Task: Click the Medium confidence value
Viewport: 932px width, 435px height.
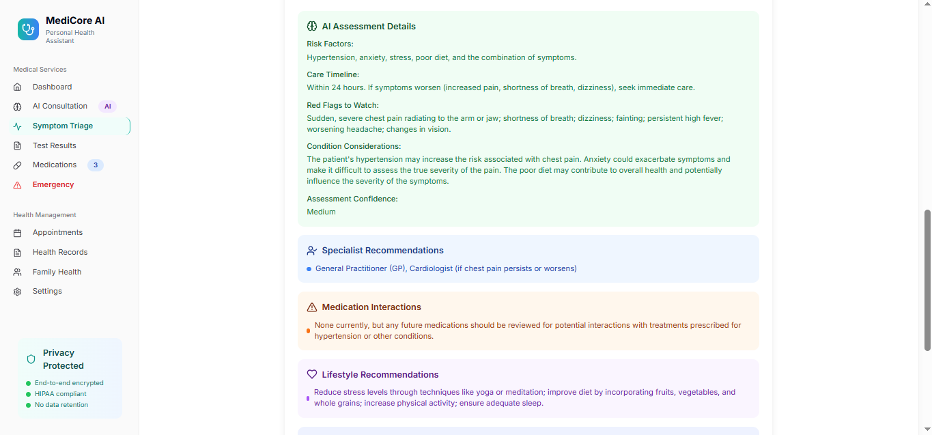Action: pos(321,212)
